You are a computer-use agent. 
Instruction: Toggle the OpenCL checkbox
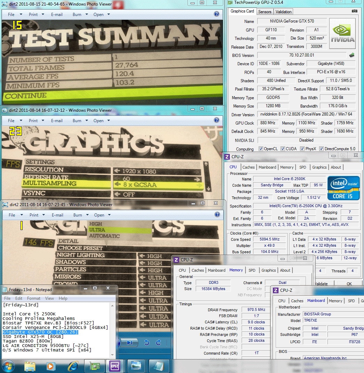pyautogui.click(x=261, y=149)
